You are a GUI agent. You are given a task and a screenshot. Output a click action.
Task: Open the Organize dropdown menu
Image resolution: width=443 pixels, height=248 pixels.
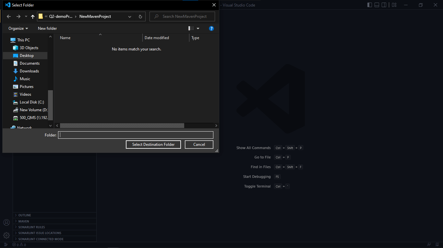[18, 28]
